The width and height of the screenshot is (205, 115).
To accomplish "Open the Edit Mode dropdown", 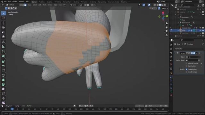I will (12, 5).
